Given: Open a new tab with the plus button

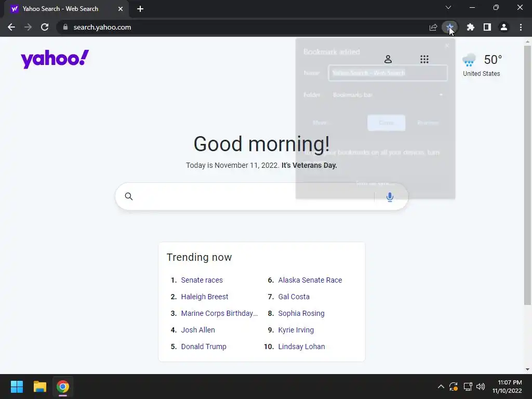Looking at the screenshot, I should [x=140, y=9].
